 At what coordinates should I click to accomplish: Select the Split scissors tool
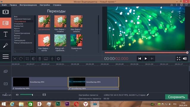click(15, 59)
